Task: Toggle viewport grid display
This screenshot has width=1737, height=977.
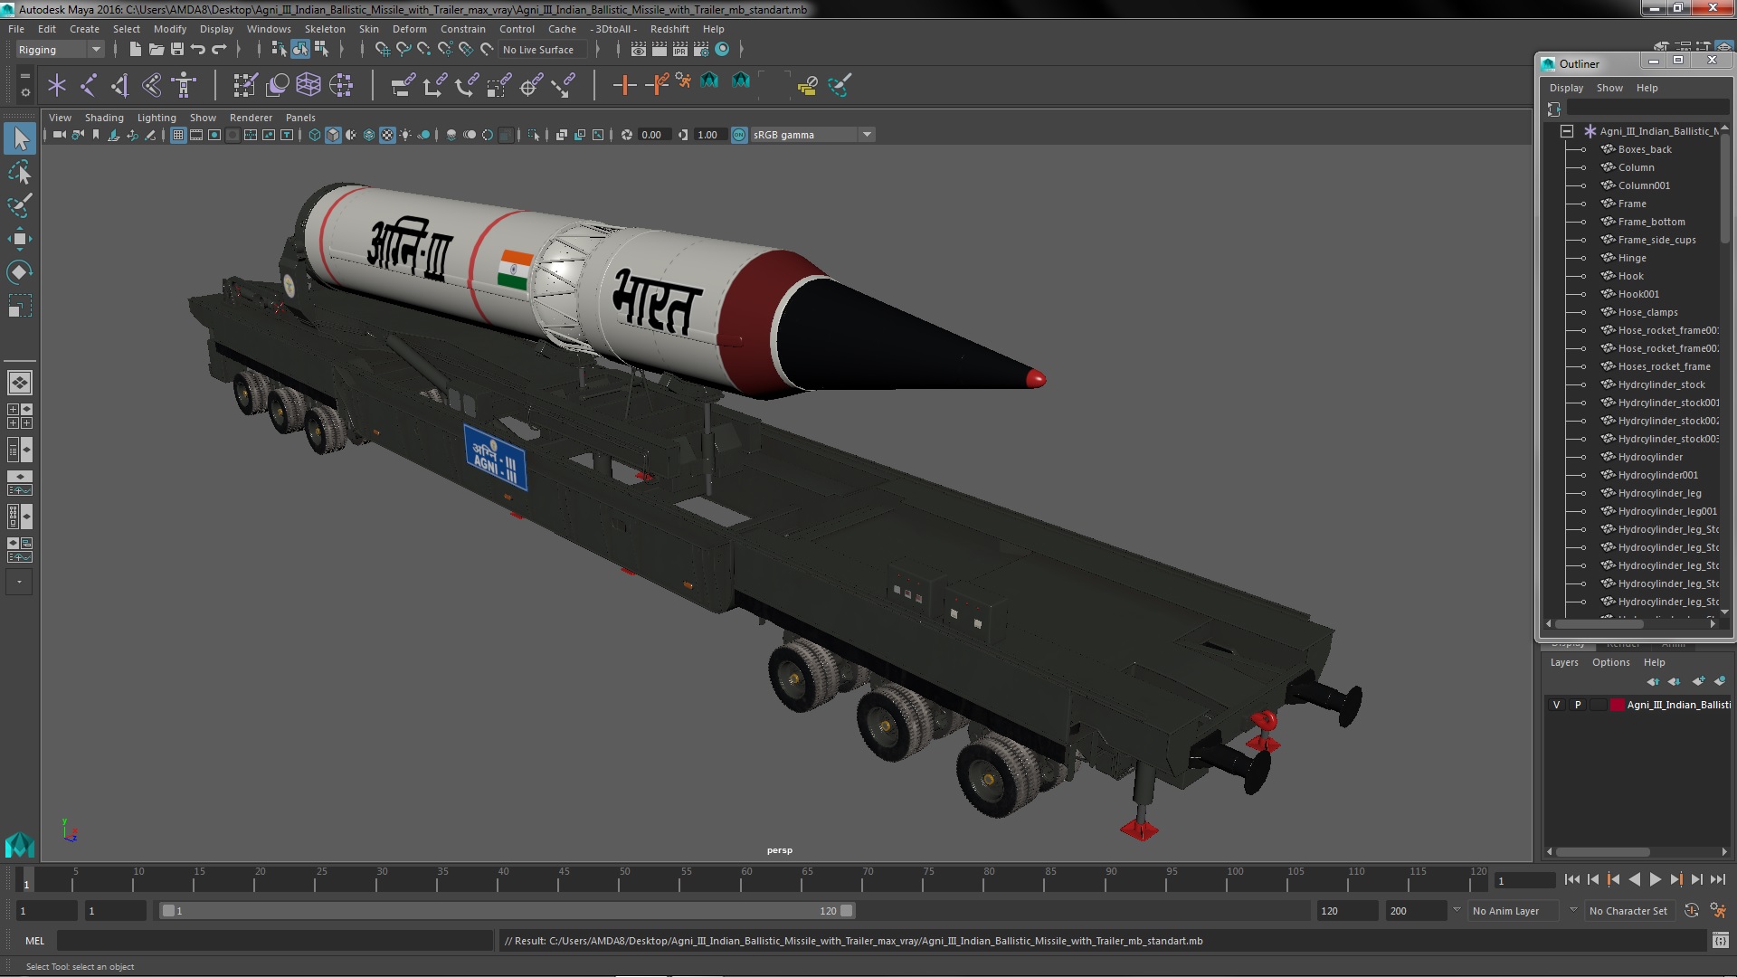Action: tap(178, 136)
